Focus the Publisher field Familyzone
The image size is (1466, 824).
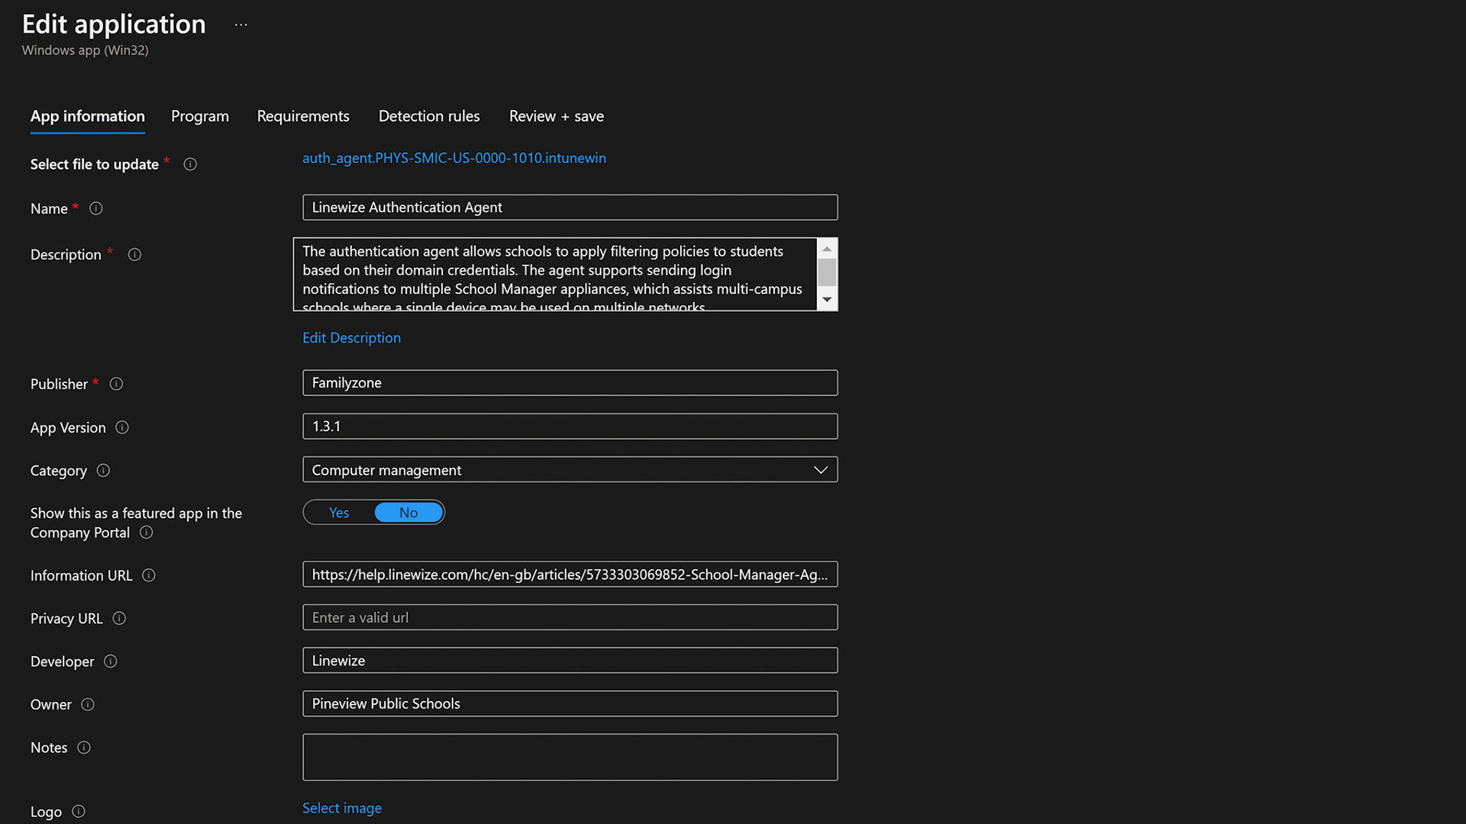(x=570, y=383)
